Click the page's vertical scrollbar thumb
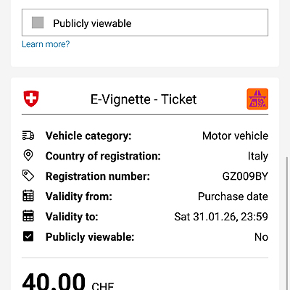The image size is (290, 290). [287, 223]
